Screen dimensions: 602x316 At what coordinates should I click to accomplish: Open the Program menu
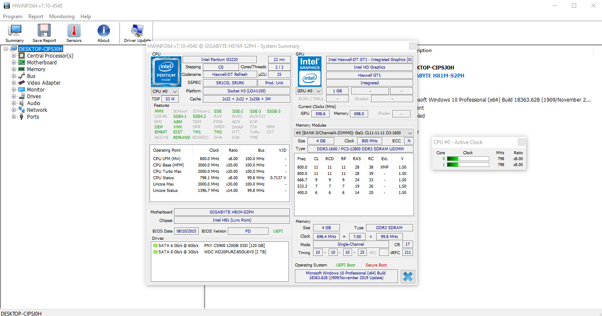pyautogui.click(x=13, y=17)
